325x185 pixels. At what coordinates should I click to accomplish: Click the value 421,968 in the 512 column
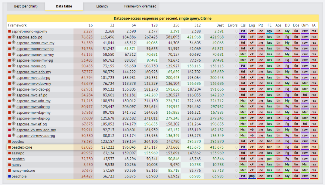194,37
